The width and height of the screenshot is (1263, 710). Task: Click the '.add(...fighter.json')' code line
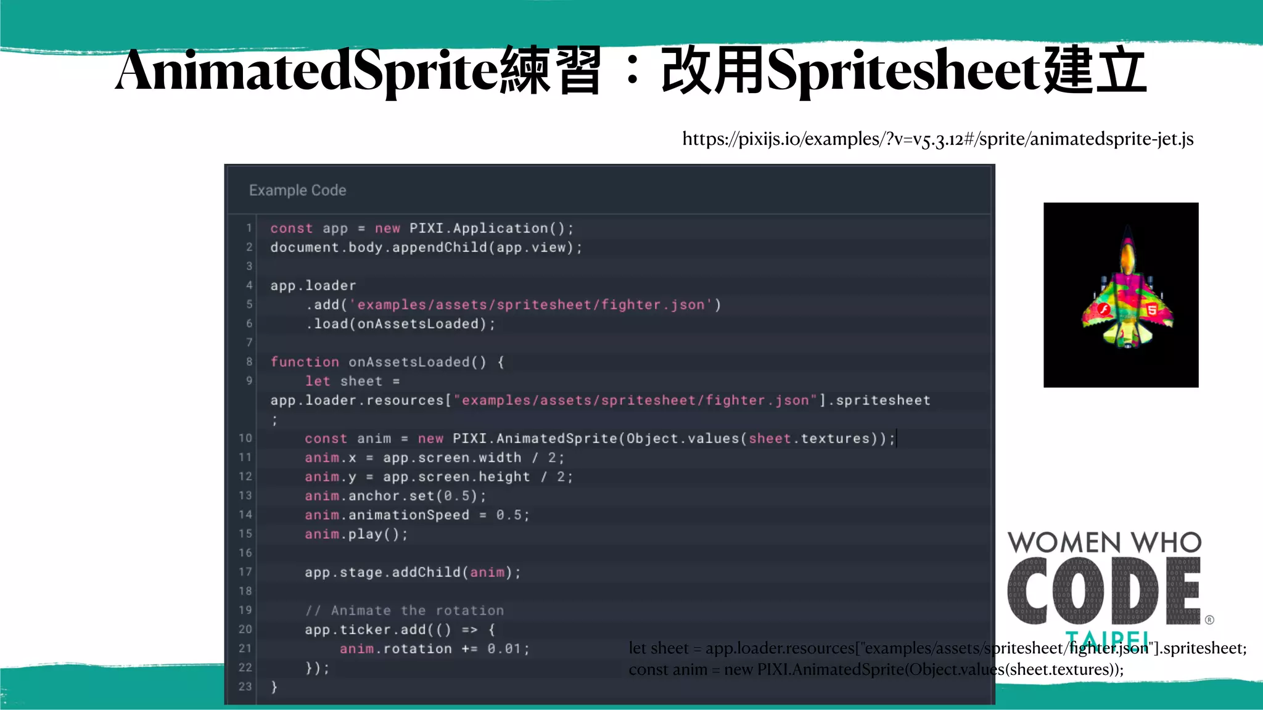[x=513, y=305]
